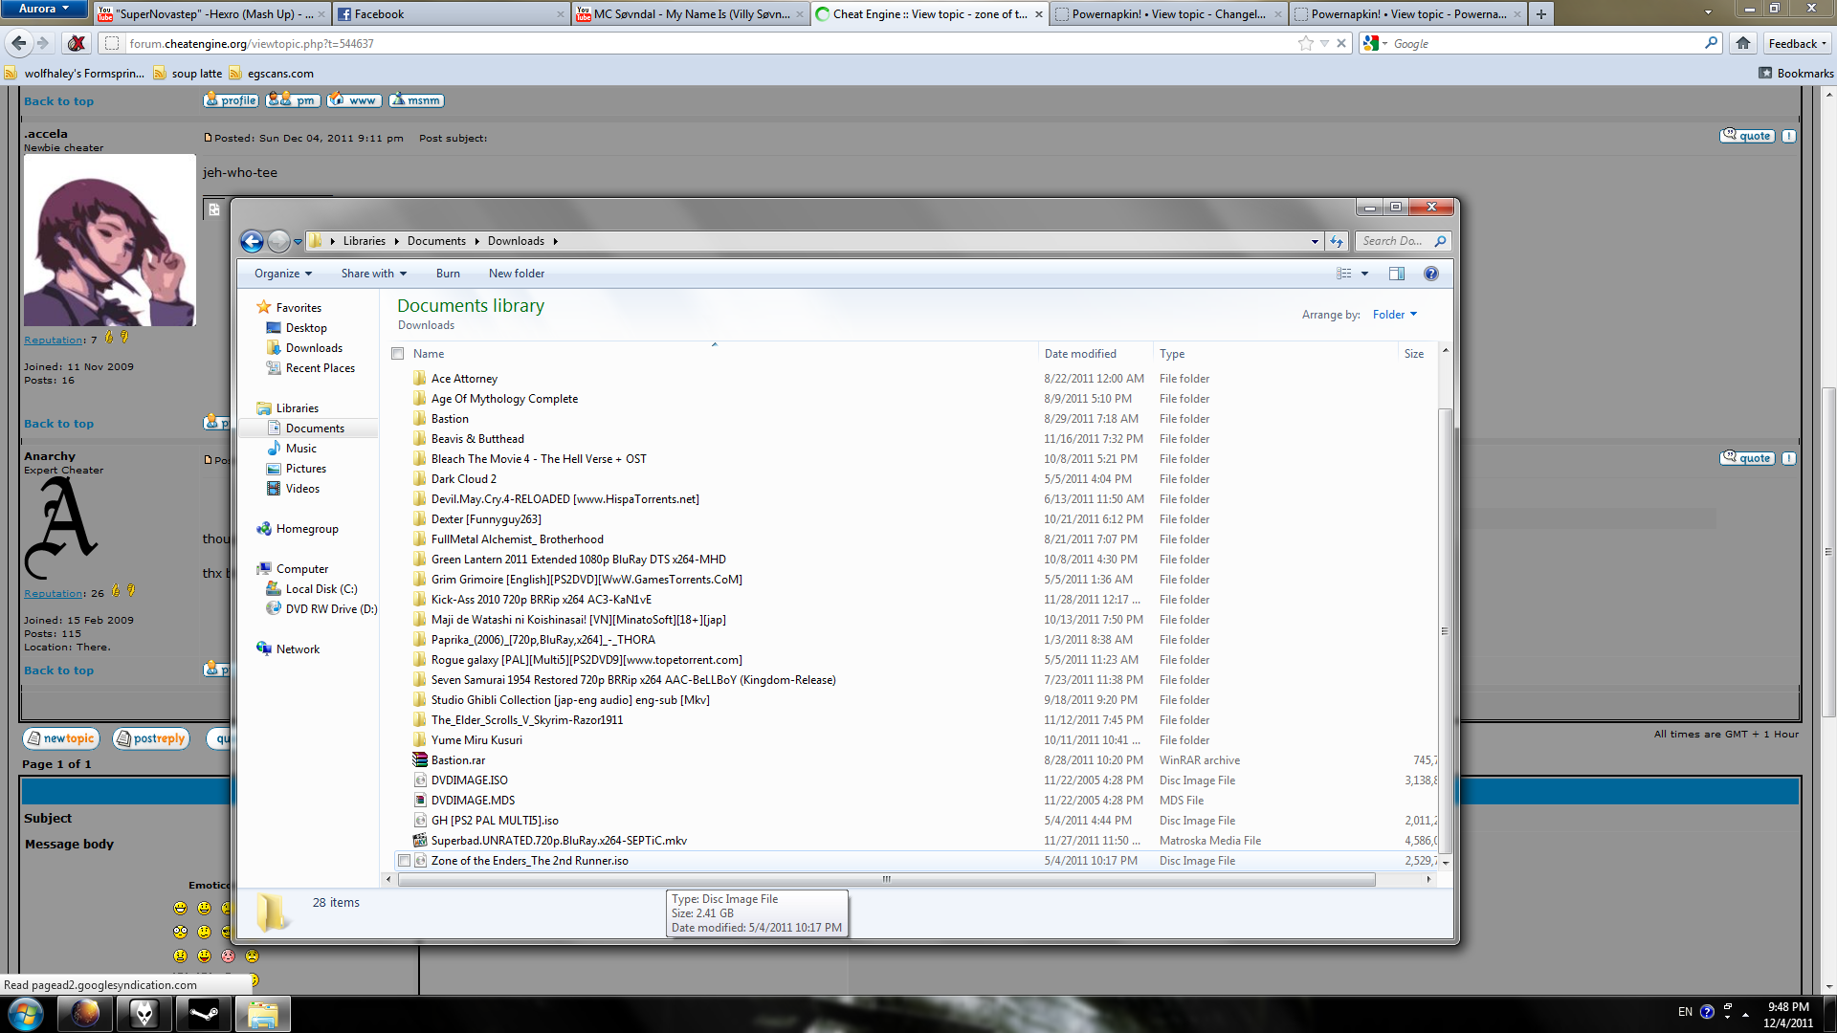The width and height of the screenshot is (1837, 1033).
Task: Click the New folder button
Action: point(517,274)
